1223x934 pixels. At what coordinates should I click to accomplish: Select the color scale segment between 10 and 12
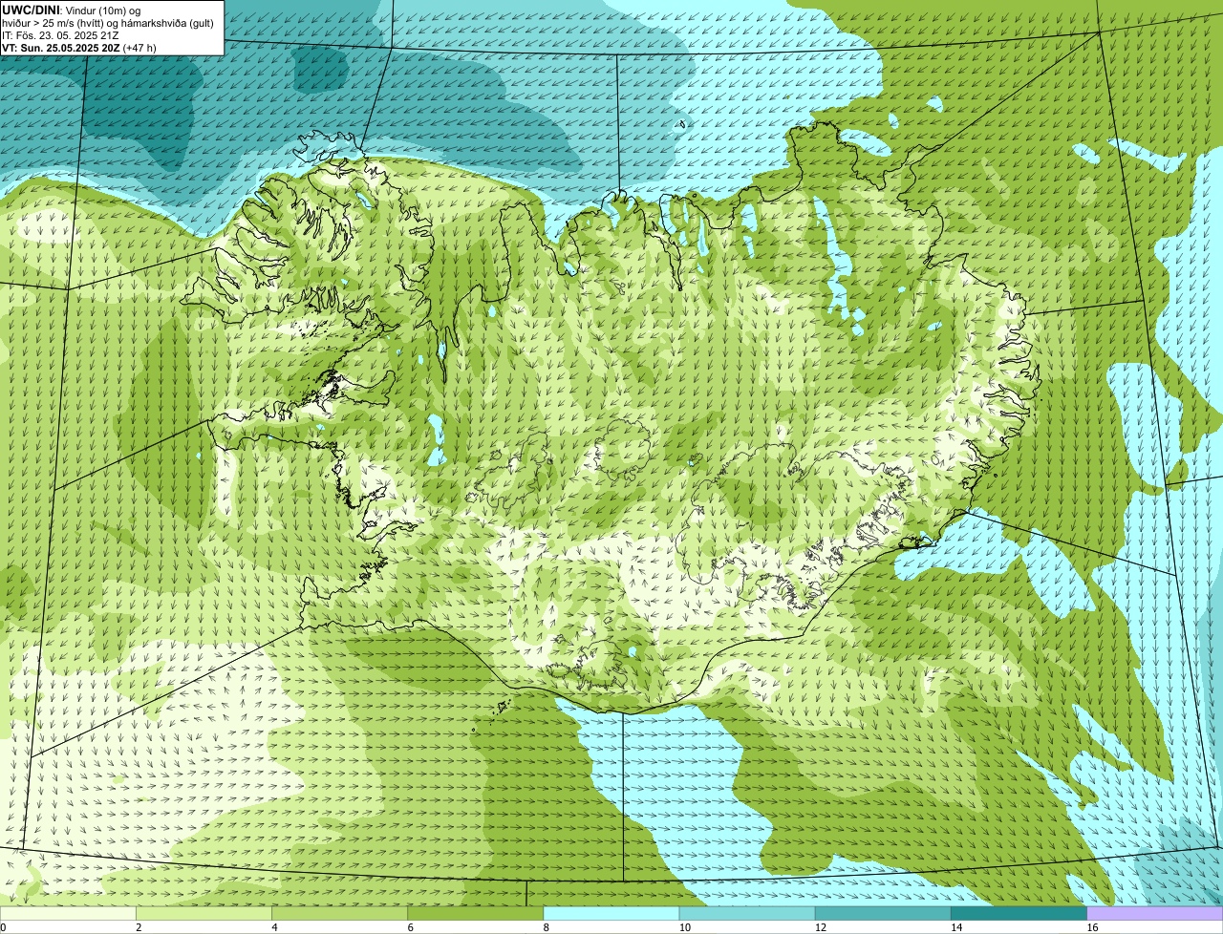tap(747, 913)
